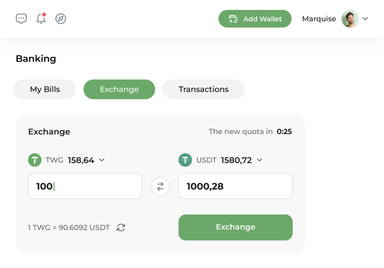Refresh the TWG to USDT rate

[121, 228]
